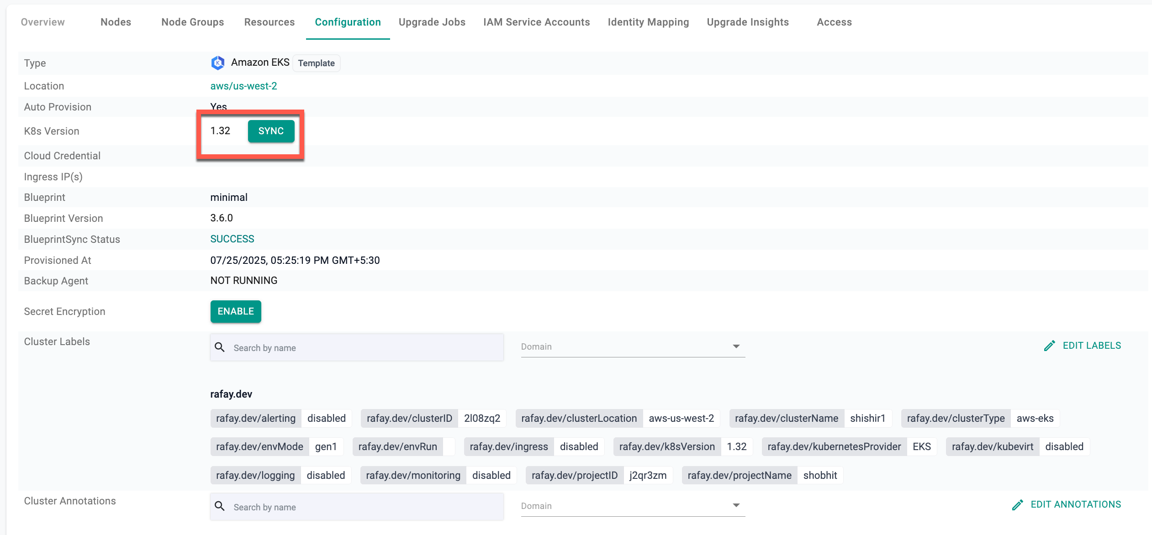
Task: Click the search icon in Cluster Annotations
Action: [220, 506]
